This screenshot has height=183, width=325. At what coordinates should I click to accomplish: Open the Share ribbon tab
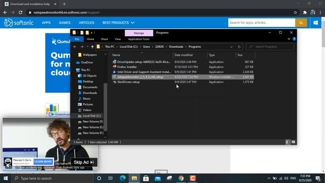(104, 39)
